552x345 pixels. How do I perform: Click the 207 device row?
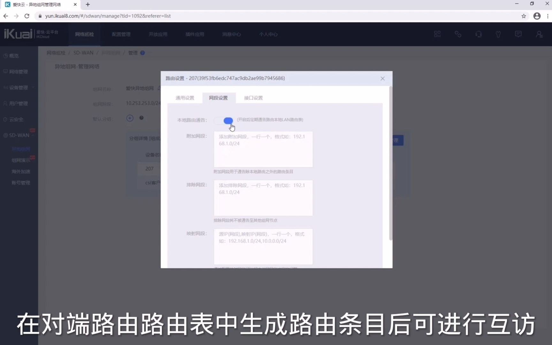[x=149, y=169]
